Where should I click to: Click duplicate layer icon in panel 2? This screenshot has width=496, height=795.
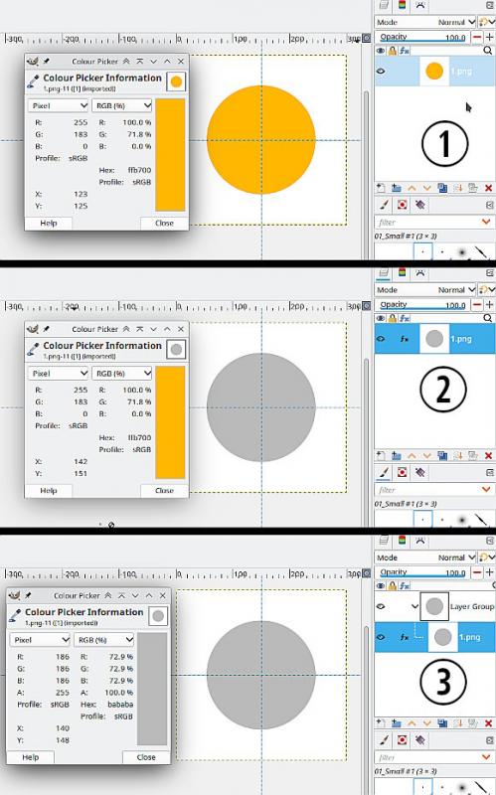pyautogui.click(x=442, y=455)
